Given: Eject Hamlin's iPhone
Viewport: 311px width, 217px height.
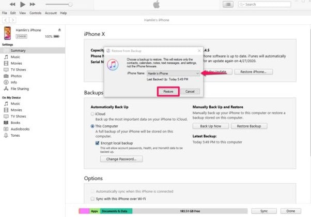Looking at the screenshot, I should click(x=59, y=30).
